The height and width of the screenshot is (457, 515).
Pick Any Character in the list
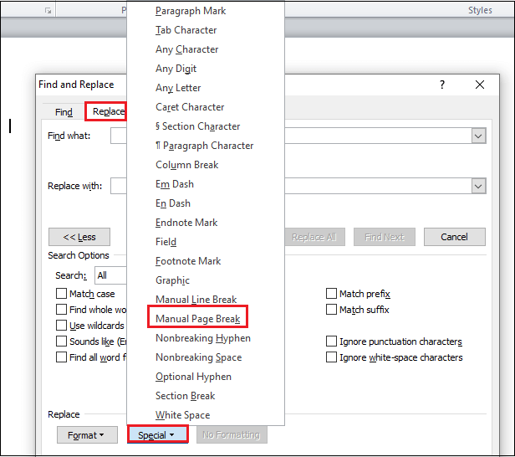point(206,49)
